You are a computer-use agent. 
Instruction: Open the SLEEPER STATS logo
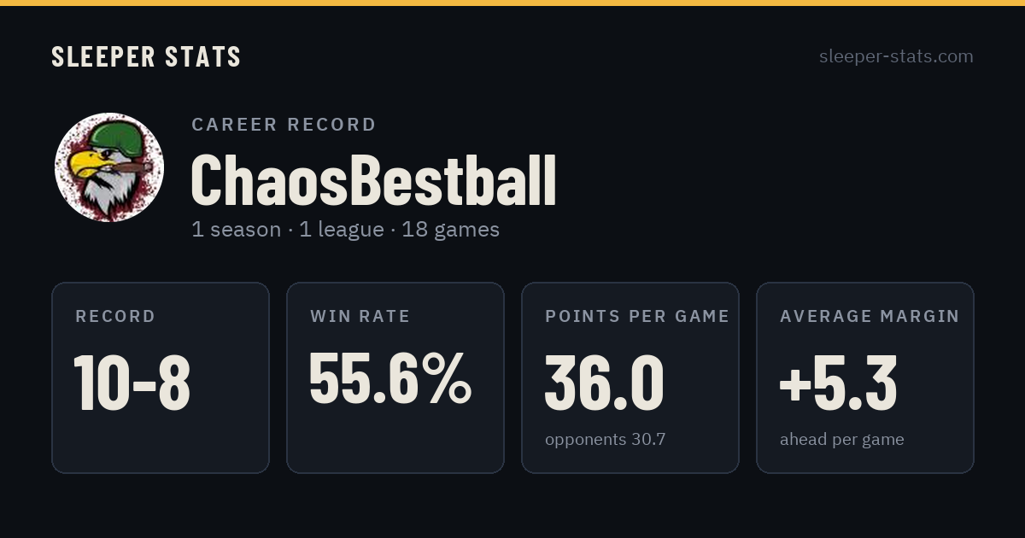(146, 57)
